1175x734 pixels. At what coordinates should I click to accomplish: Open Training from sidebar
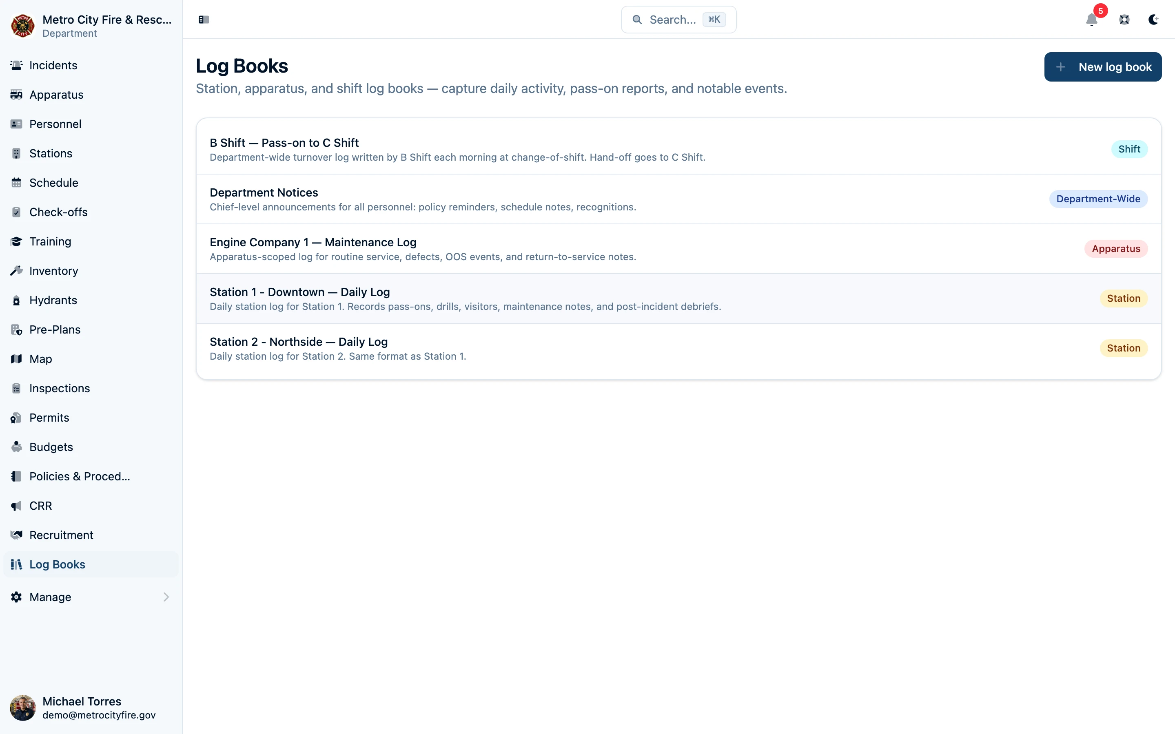[91, 241]
